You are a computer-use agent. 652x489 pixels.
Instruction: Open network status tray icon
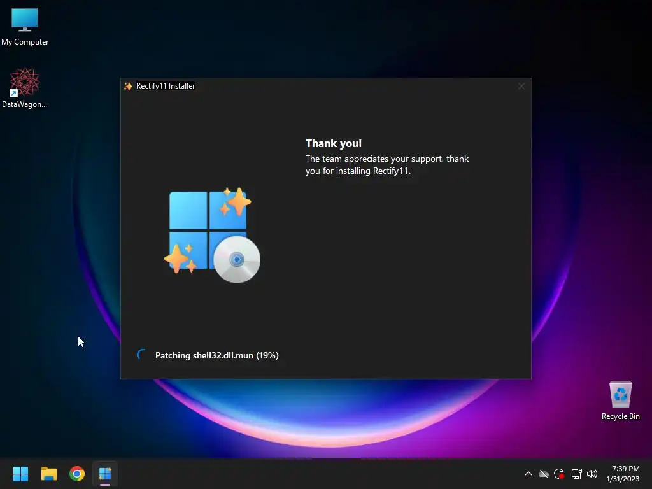coord(576,474)
